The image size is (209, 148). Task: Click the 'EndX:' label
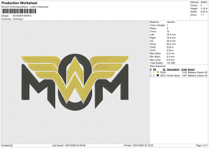(x=153, y=47)
